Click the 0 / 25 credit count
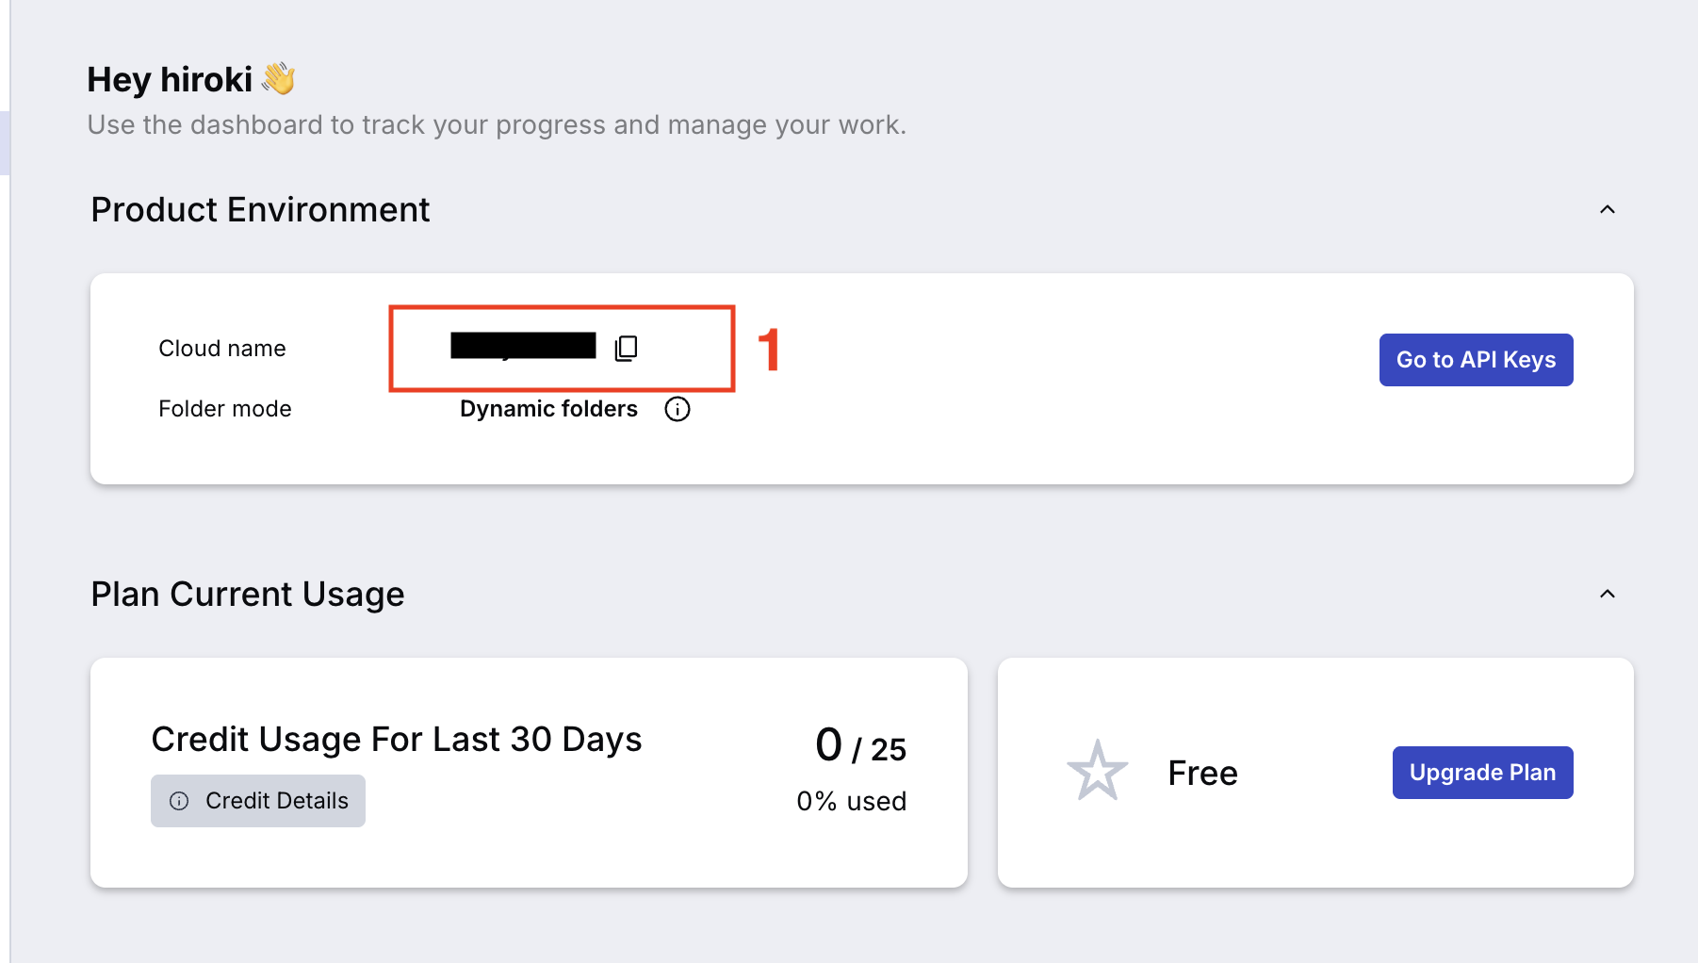Viewport: 1698px width, 963px height. pyautogui.click(x=860, y=746)
